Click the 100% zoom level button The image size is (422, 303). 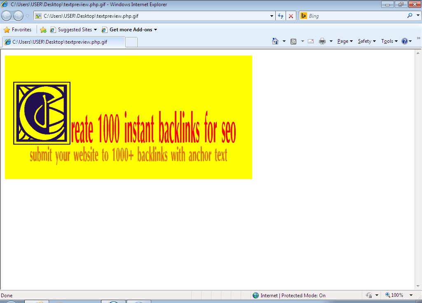tap(394, 295)
